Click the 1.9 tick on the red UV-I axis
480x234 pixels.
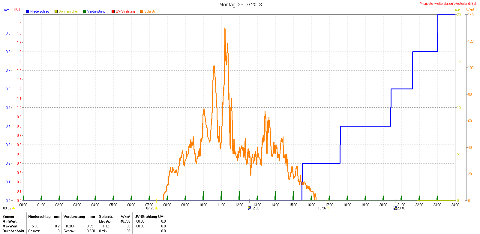point(19,24)
